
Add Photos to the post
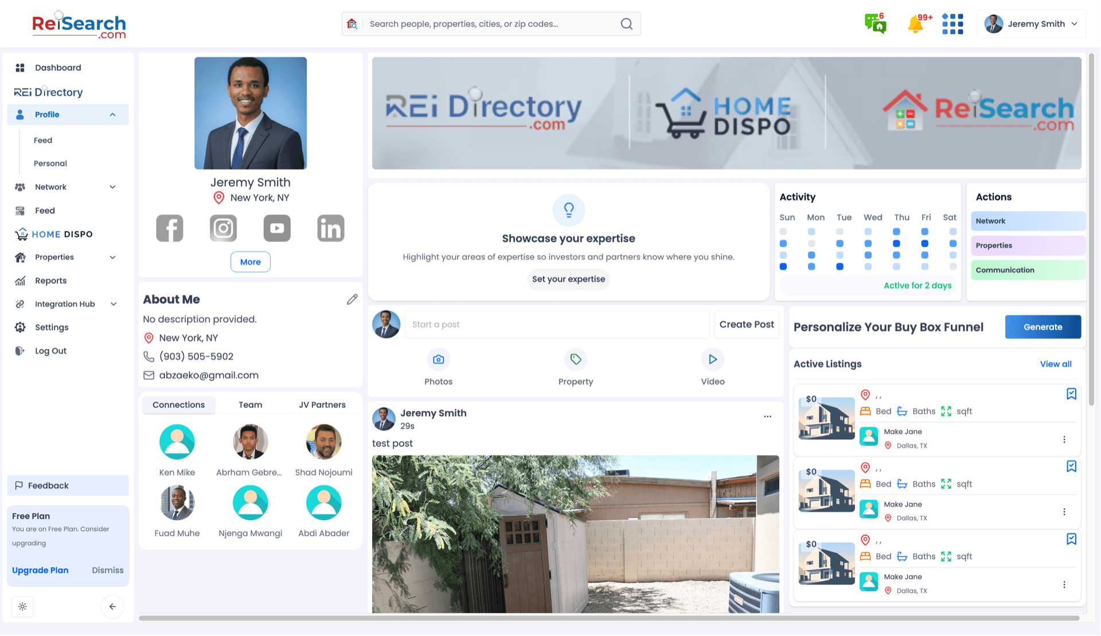coord(438,368)
